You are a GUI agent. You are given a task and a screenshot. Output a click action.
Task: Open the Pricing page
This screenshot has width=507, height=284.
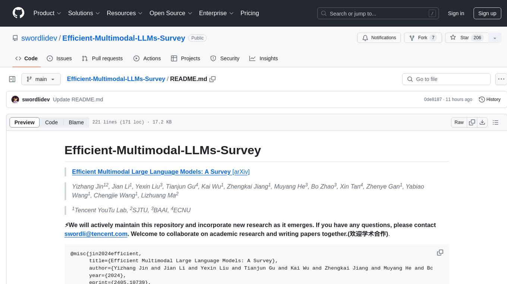click(250, 13)
